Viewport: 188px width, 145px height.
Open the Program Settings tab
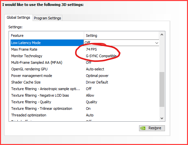[47, 18]
